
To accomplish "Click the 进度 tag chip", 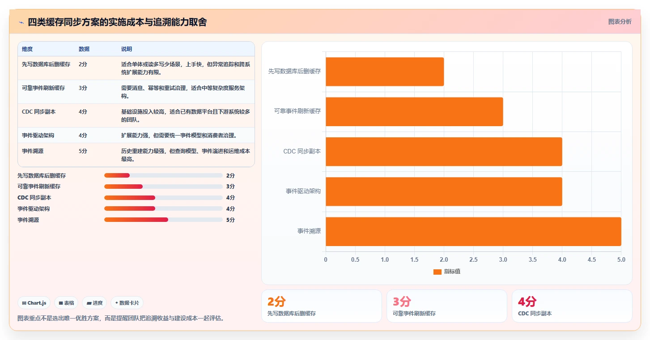I will (x=94, y=303).
